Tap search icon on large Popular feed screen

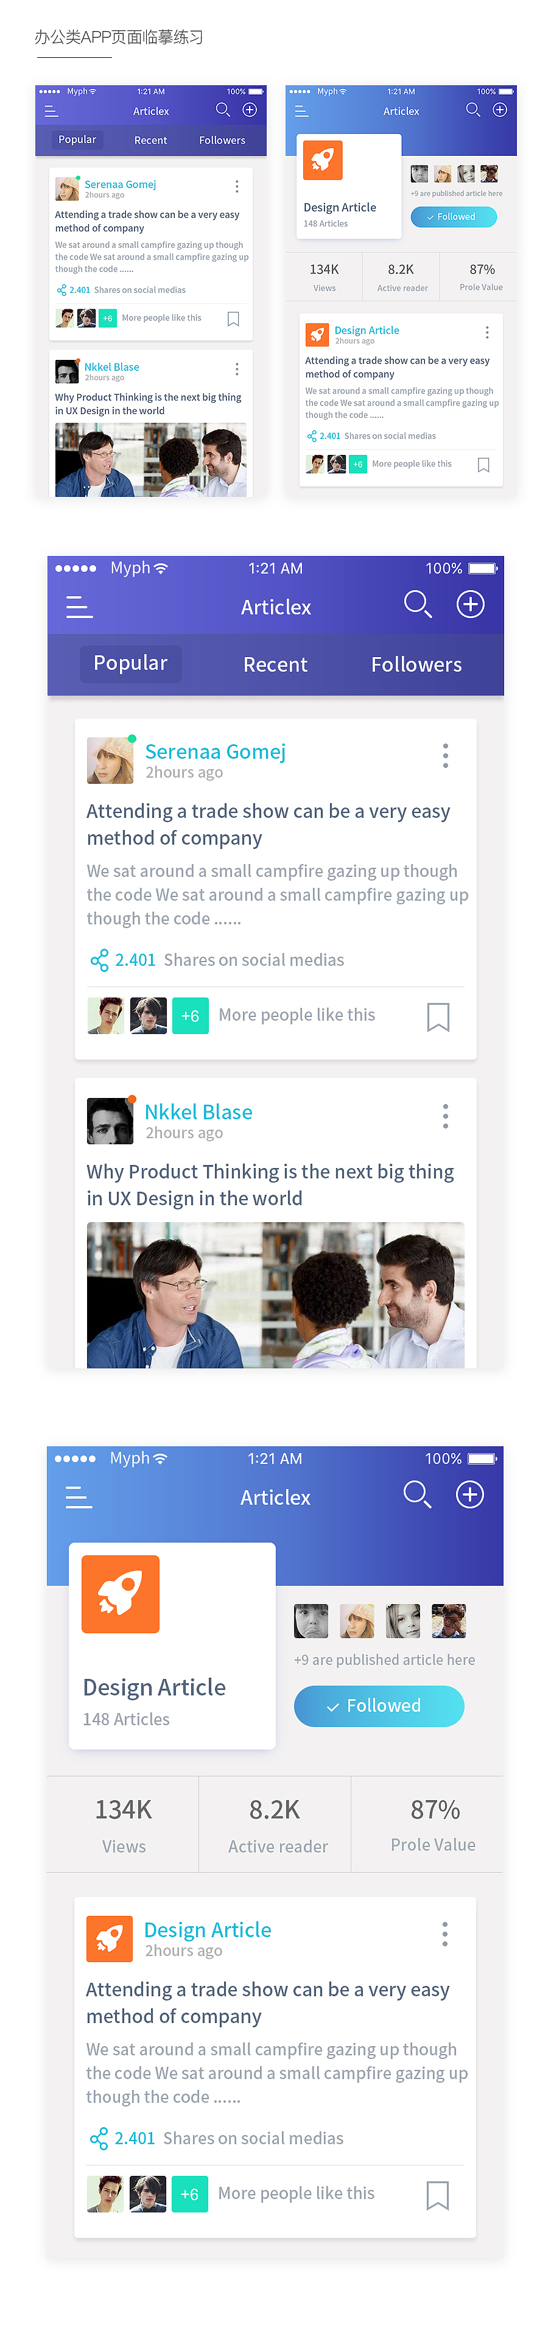pyautogui.click(x=417, y=604)
